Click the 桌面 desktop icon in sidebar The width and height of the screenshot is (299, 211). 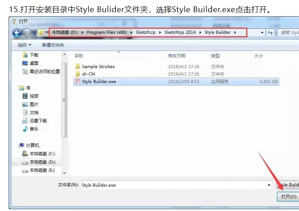pos(25,63)
